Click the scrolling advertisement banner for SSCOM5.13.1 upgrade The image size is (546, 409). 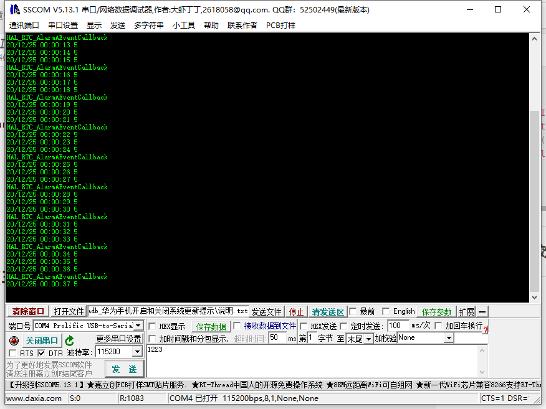tap(272, 385)
